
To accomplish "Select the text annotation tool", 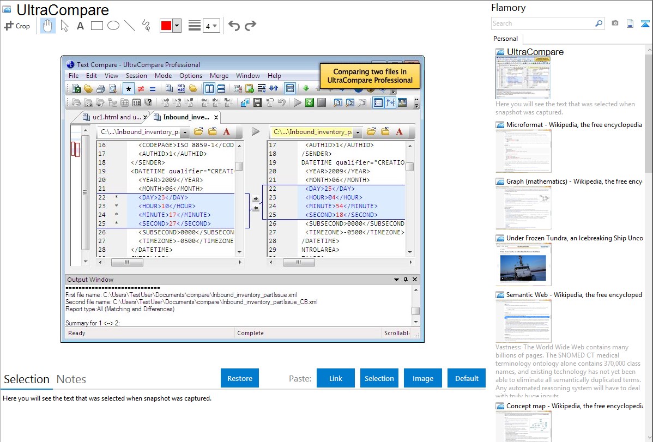I will pos(80,26).
